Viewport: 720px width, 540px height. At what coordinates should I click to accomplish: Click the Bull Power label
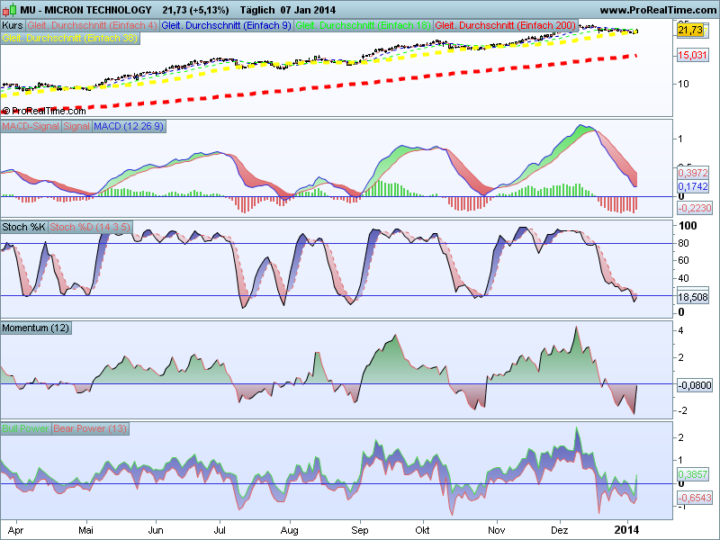[25, 428]
